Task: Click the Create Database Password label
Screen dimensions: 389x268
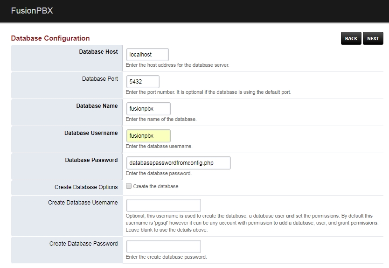Action: (83, 244)
